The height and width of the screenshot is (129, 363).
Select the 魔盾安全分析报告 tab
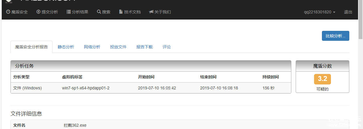[31, 47]
